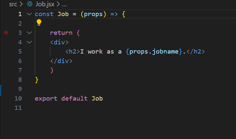The width and height of the screenshot is (236, 139).
Task: Select the Job.jsx breadcrumb item
Action: point(45,4)
